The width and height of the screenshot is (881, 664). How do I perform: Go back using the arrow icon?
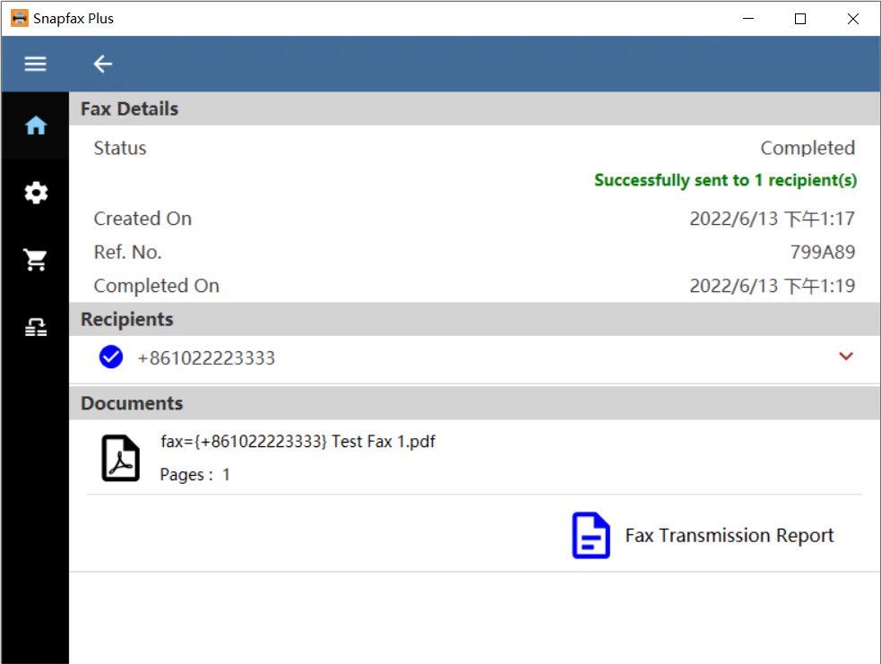[103, 64]
